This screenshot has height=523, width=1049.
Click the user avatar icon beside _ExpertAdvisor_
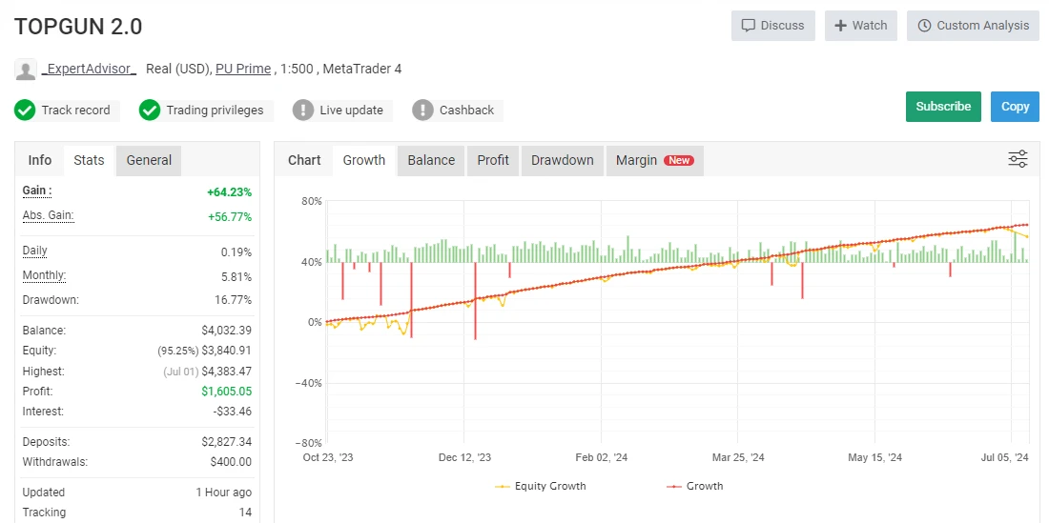click(26, 70)
